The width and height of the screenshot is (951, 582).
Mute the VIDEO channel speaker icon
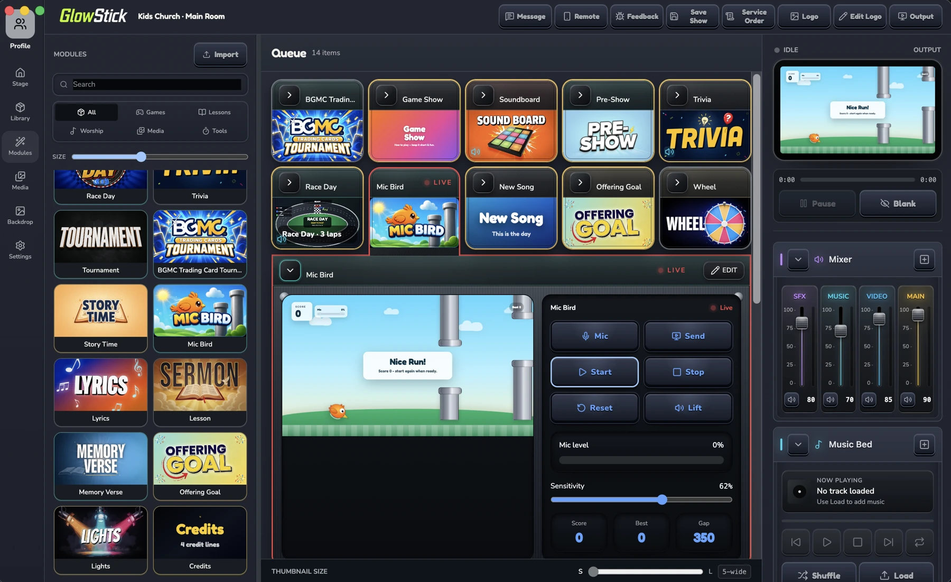tap(869, 400)
